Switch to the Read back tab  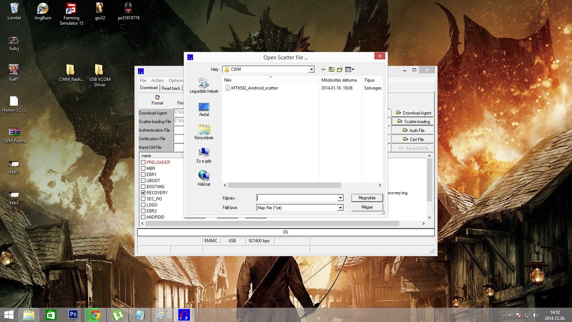click(171, 88)
